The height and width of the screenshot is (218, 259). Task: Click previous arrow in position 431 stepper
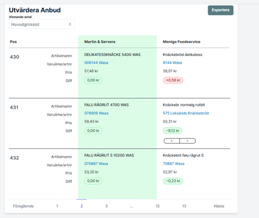(x=171, y=141)
